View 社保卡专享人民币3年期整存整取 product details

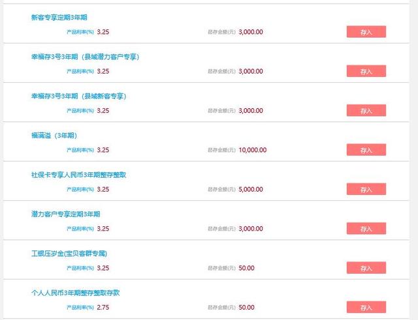pyautogui.click(x=79, y=175)
